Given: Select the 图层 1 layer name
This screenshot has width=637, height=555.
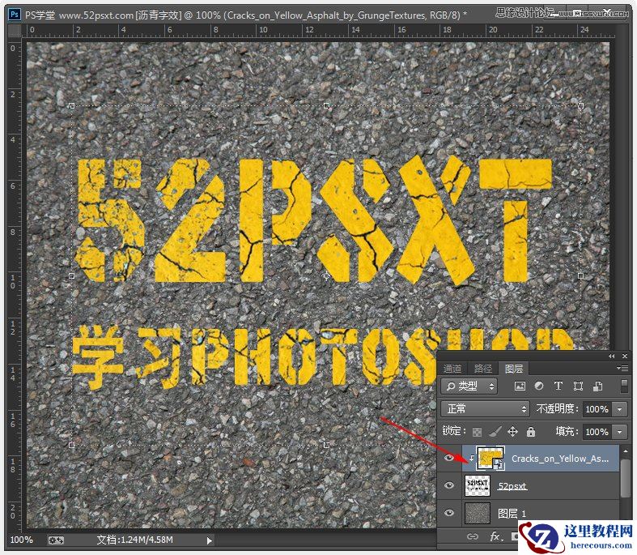Looking at the screenshot, I should click(x=512, y=514).
